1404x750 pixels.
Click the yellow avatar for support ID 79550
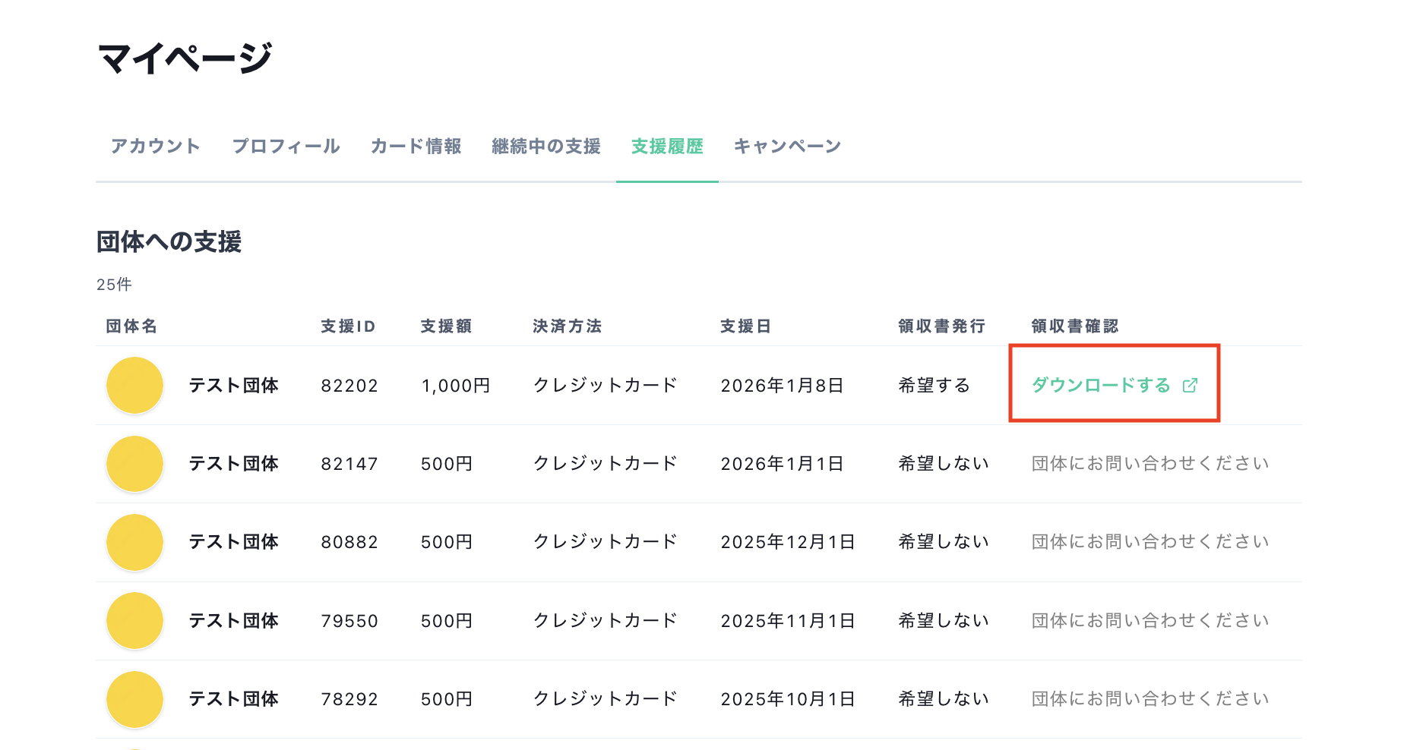(134, 620)
